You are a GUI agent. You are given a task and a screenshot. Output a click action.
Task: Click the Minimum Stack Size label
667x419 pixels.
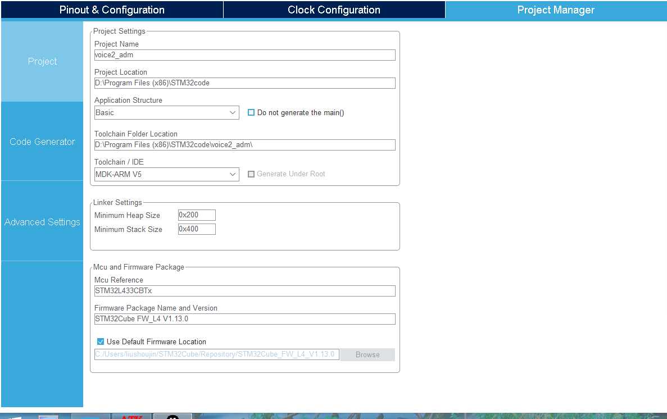(128, 229)
